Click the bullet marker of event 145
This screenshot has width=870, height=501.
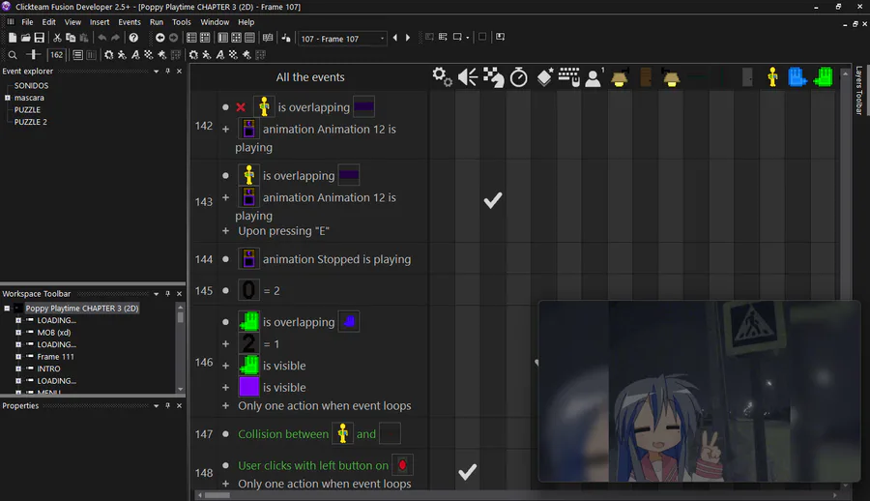(x=225, y=290)
